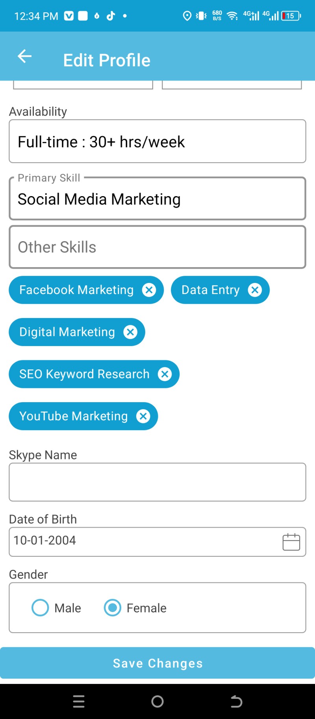Open the Primary Skill selector
Viewport: 315px width, 719px height.
pyautogui.click(x=157, y=198)
